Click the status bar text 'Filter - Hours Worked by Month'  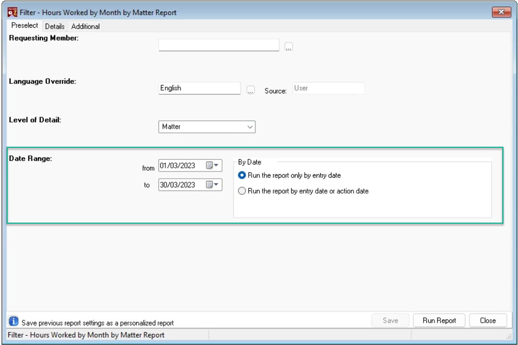(x=86, y=335)
